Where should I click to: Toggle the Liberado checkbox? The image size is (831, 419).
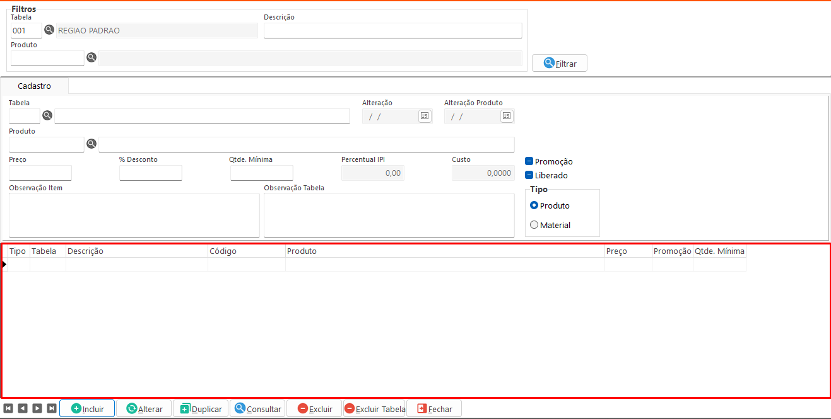point(529,175)
